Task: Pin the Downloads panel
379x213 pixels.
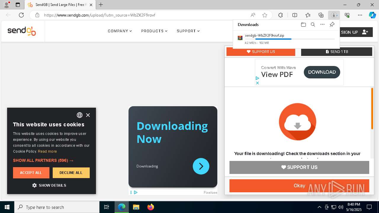Action: point(332,25)
